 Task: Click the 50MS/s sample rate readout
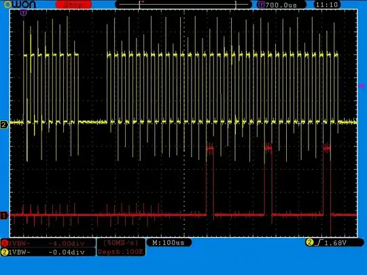pyautogui.click(x=121, y=243)
